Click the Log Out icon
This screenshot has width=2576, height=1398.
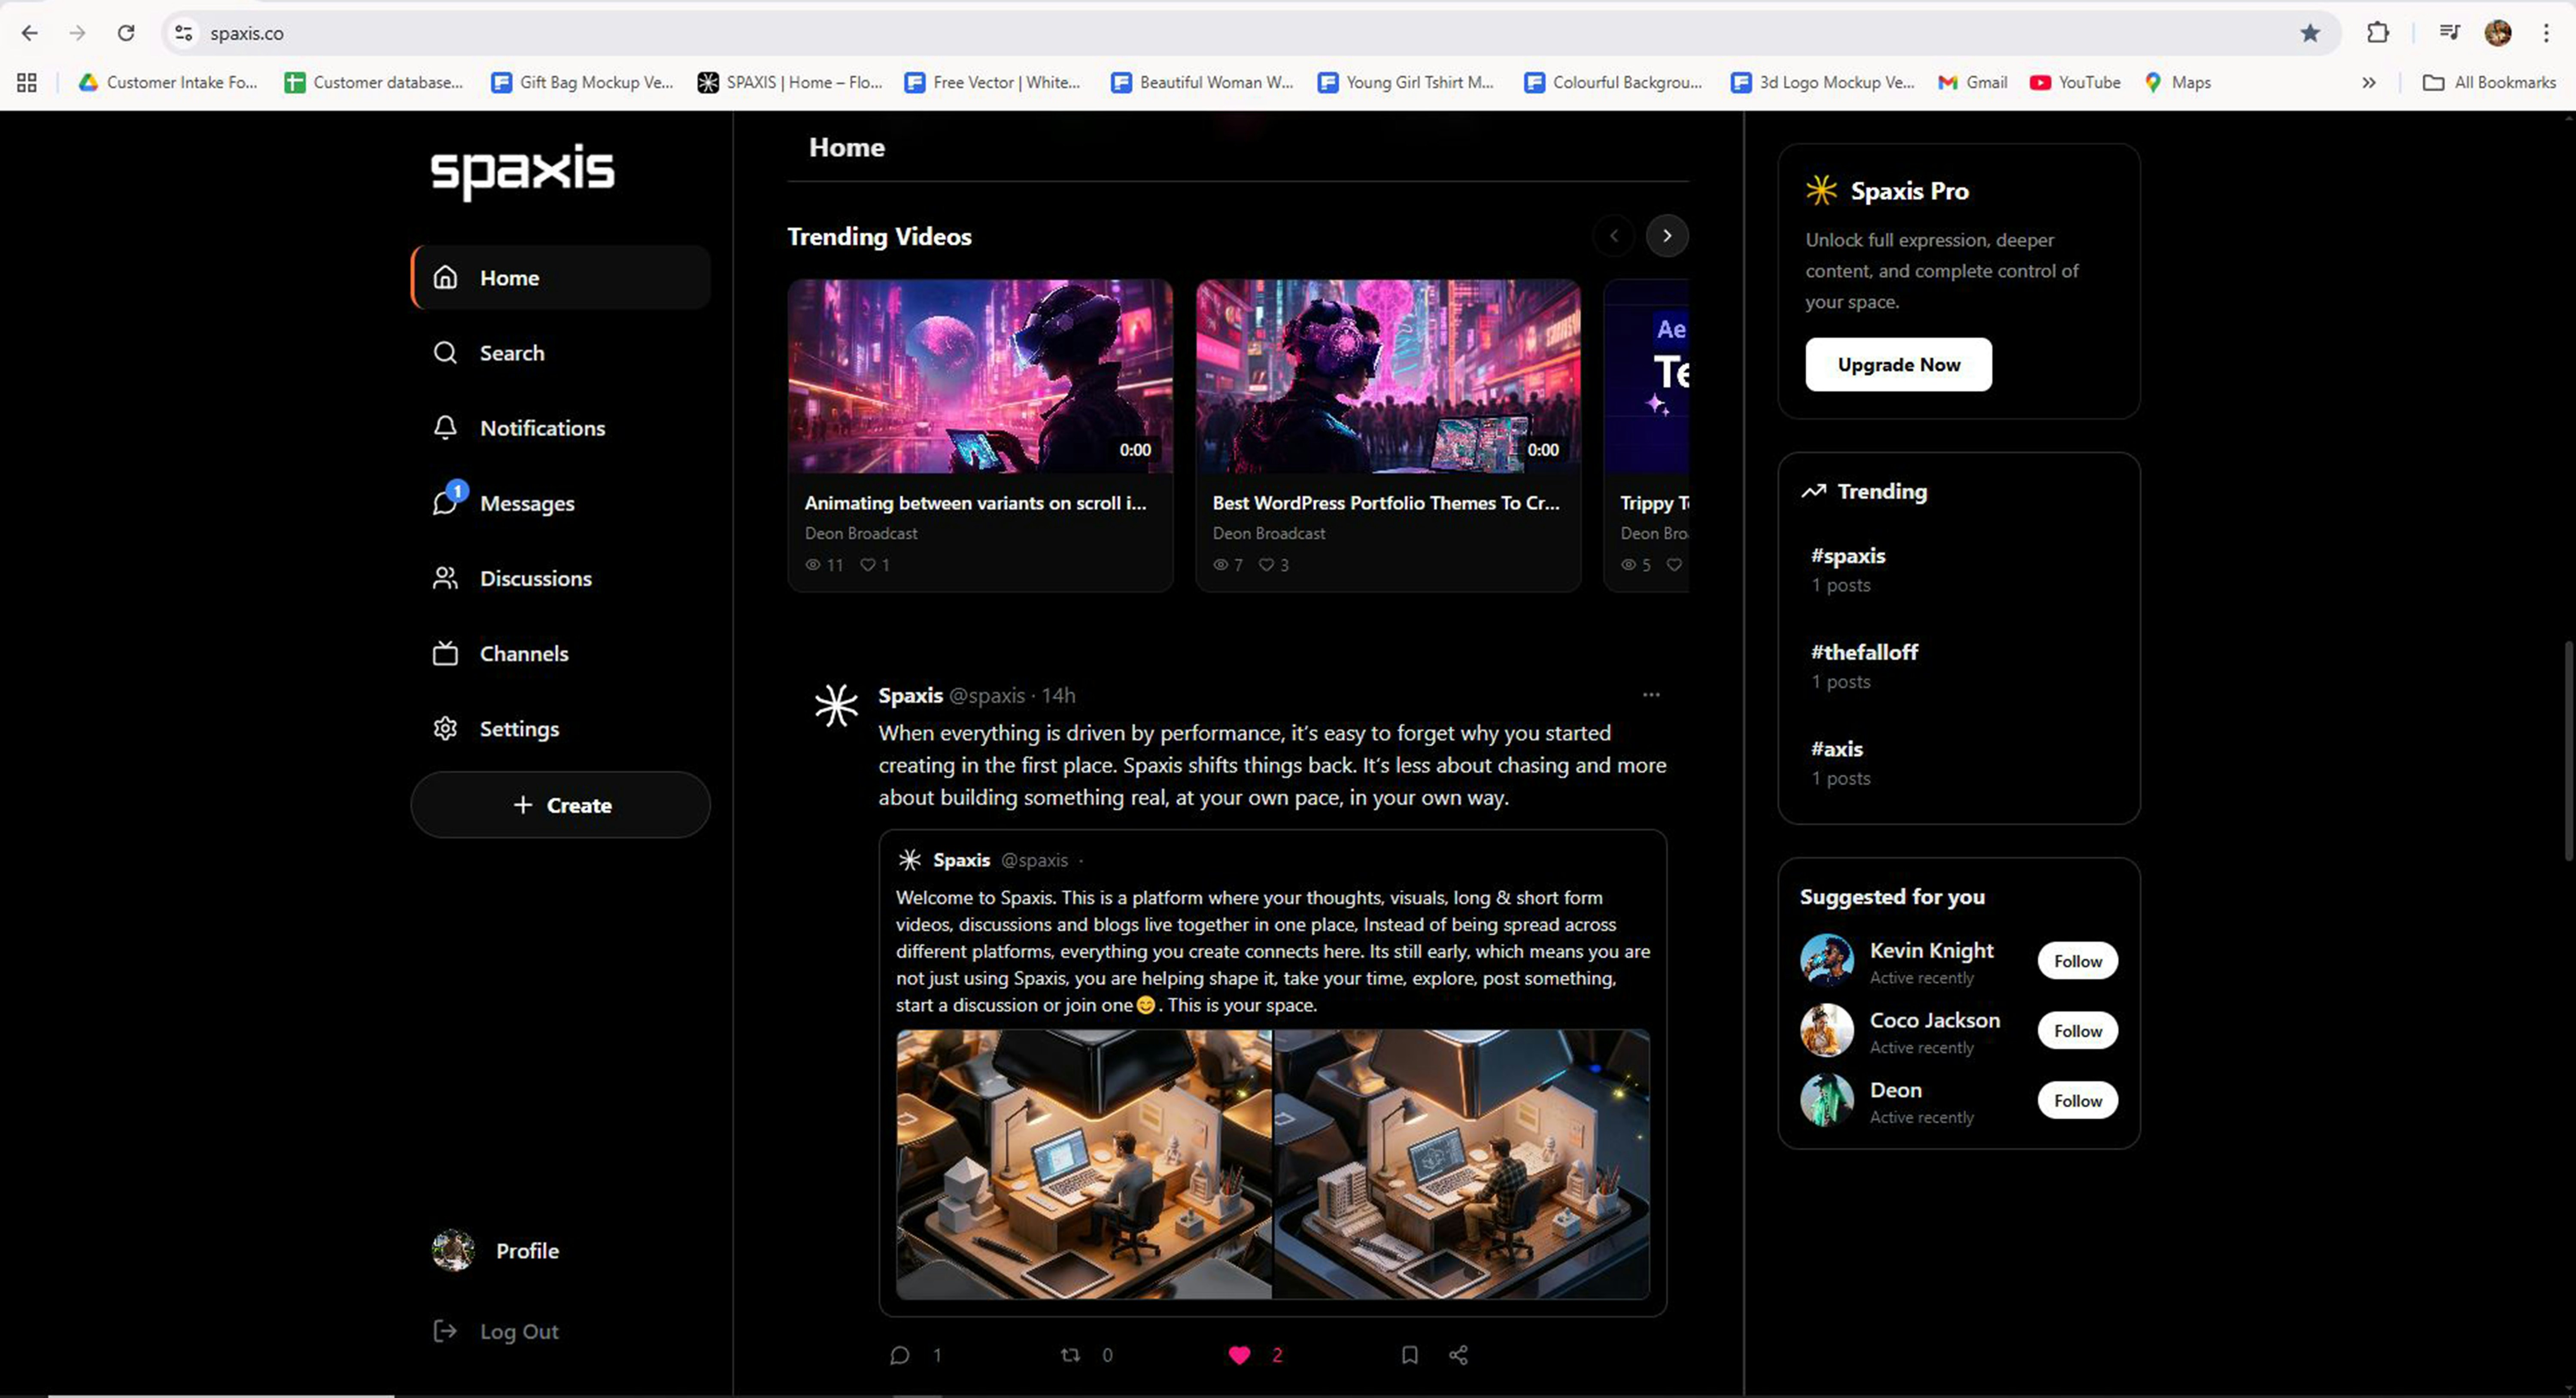point(445,1331)
